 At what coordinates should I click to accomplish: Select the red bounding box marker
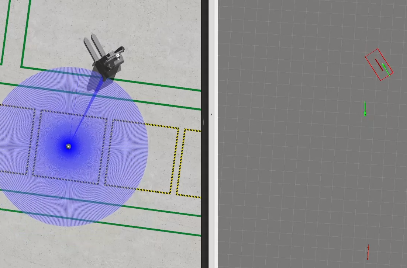[x=379, y=65]
